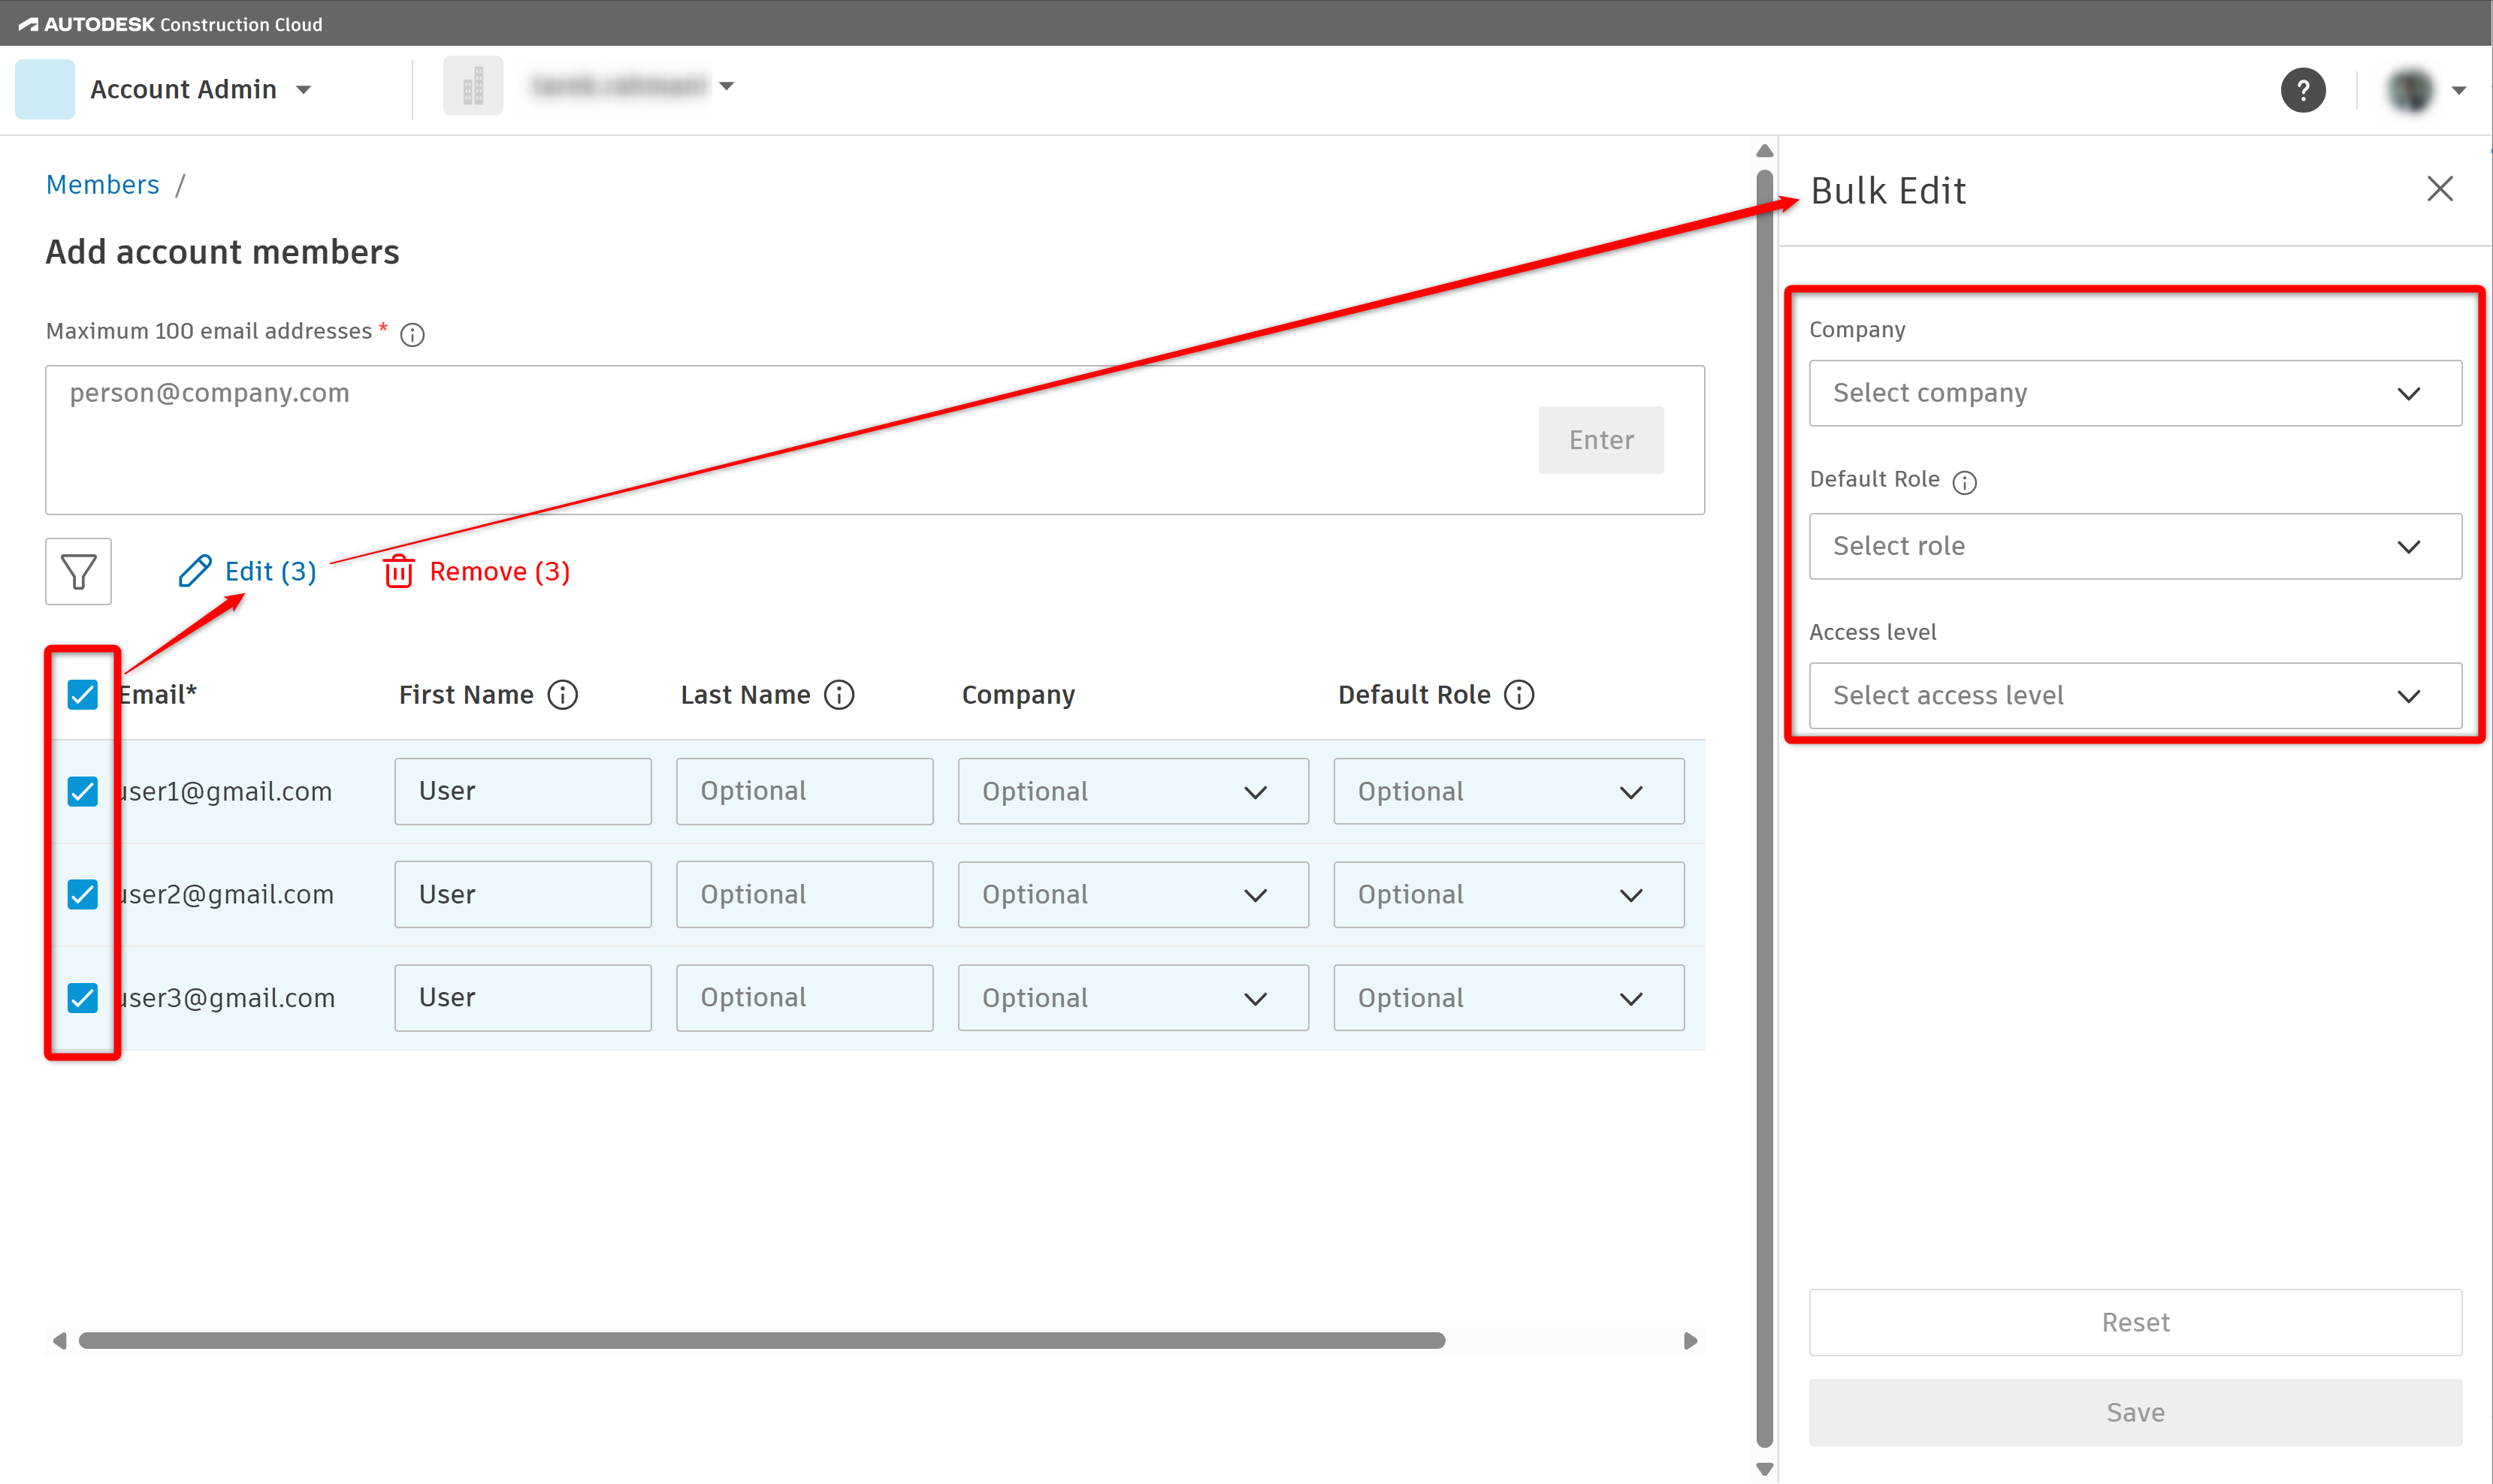
Task: Click the help question mark icon
Action: coord(2302,90)
